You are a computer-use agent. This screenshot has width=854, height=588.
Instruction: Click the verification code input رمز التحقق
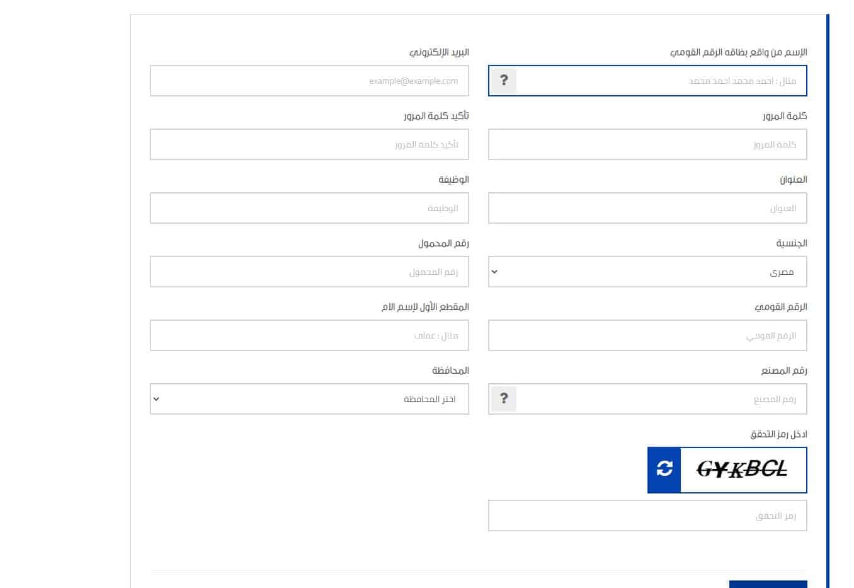click(x=647, y=516)
